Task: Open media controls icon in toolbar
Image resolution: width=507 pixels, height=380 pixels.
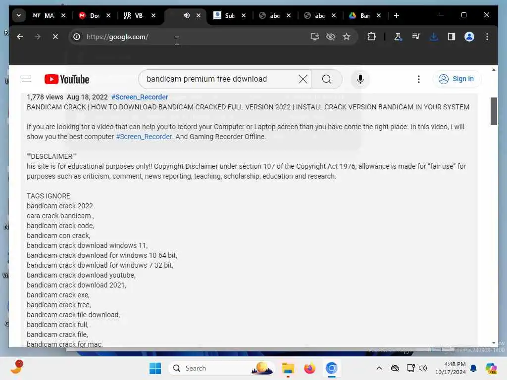Action: click(x=416, y=37)
